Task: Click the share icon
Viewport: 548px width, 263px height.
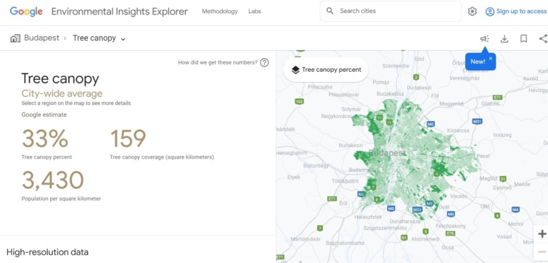Action: (543, 38)
